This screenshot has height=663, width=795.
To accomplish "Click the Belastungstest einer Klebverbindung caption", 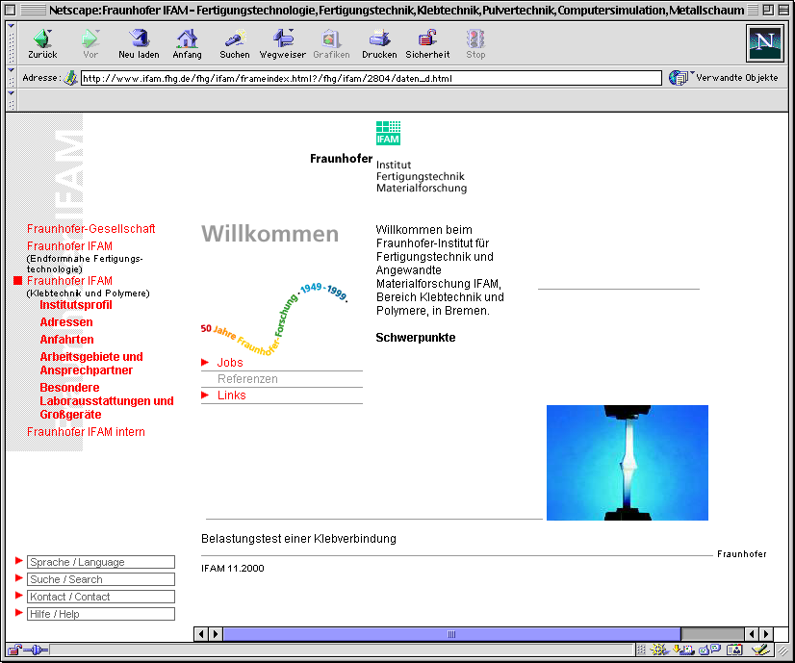I will coord(298,538).
